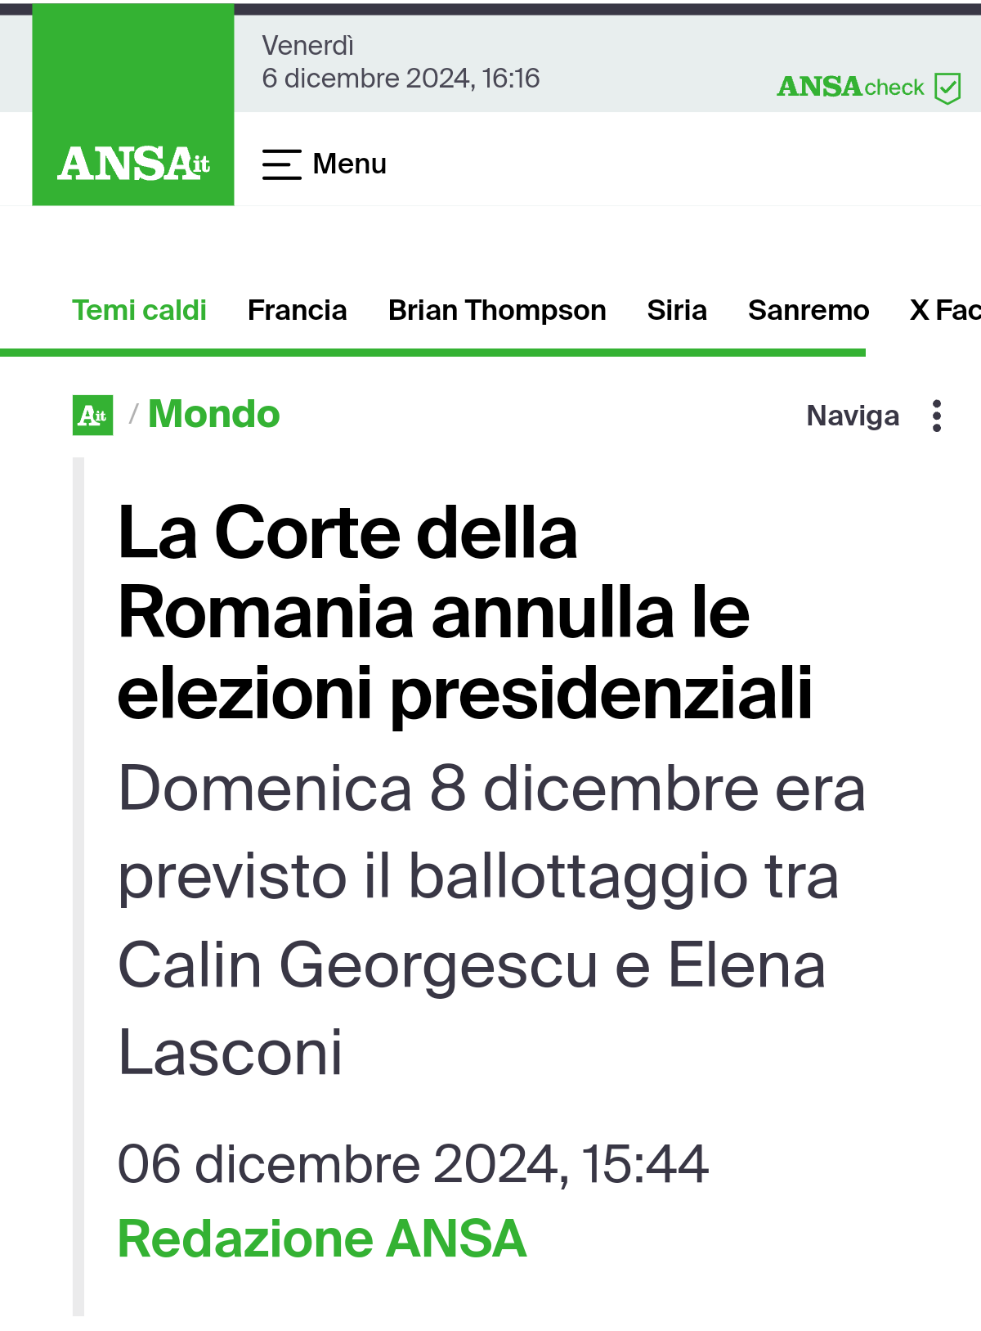Click the ANSA.it logo
981x1331 pixels.
point(133,163)
